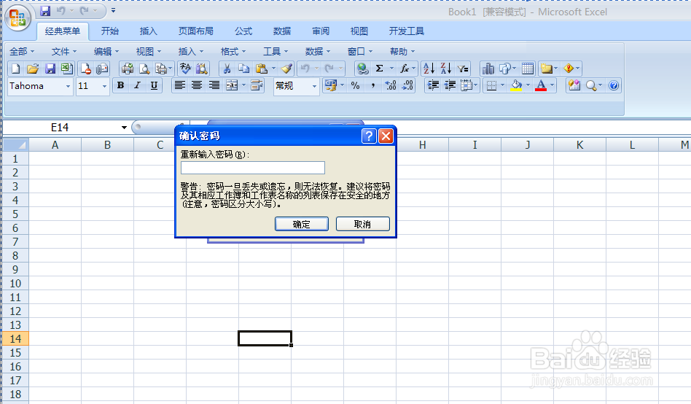This screenshot has width=691, height=404.
Task: Switch to the 公式 ribbon tab
Action: [x=243, y=31]
